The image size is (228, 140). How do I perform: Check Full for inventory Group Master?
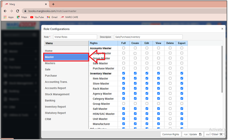coord(124,103)
